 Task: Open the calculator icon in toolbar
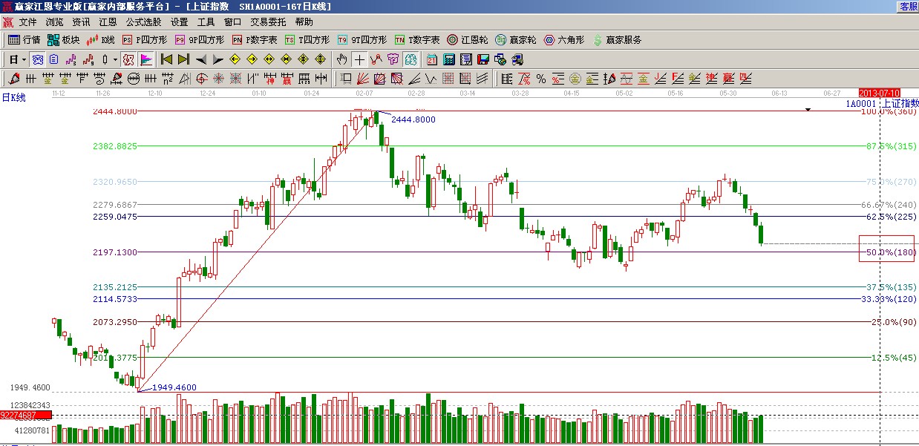point(449,59)
